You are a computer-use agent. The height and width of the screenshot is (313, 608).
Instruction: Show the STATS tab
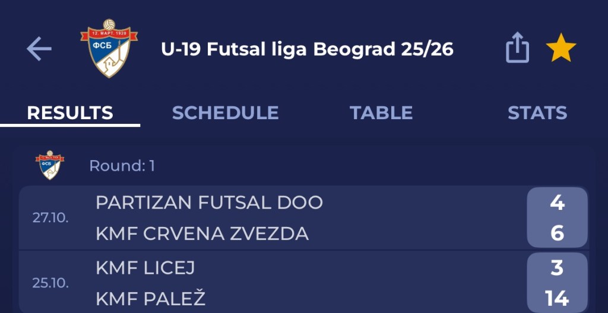click(537, 113)
